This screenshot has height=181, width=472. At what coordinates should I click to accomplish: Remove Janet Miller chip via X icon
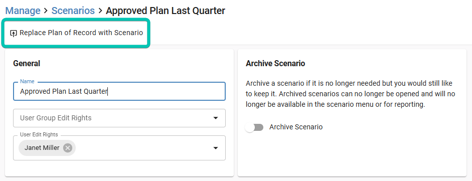coord(68,148)
